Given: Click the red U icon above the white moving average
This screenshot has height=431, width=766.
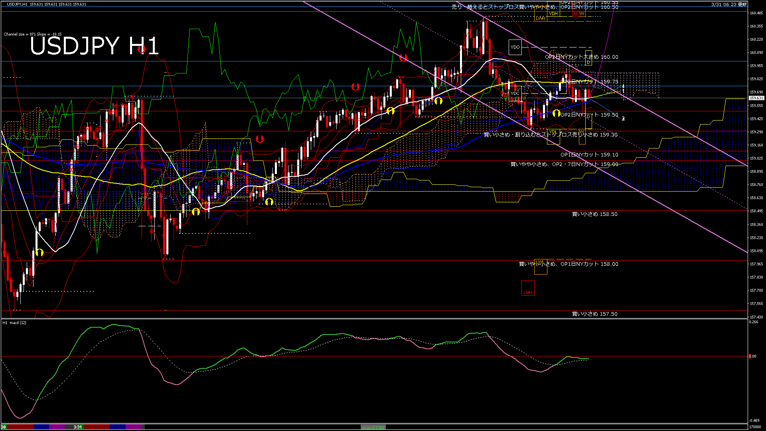Looking at the screenshot, I should point(355,86).
